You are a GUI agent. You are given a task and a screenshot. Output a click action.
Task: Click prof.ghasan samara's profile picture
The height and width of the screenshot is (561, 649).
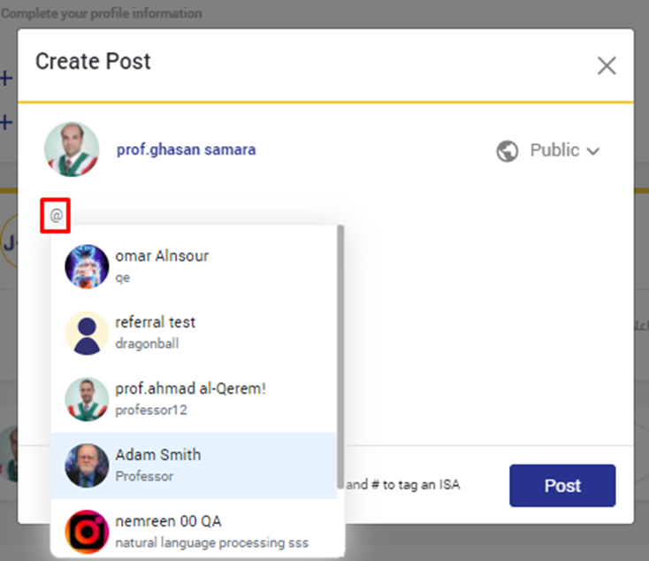(x=72, y=150)
